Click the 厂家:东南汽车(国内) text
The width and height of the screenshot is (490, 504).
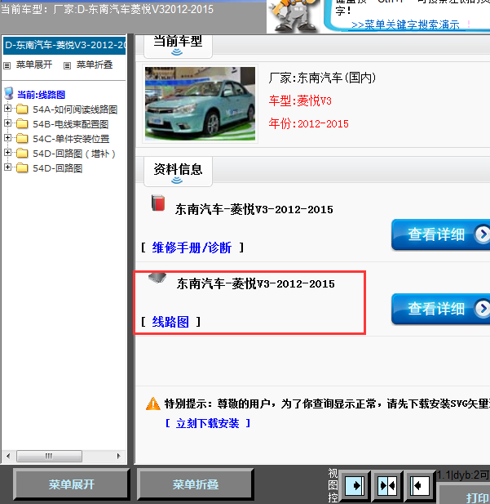click(322, 78)
